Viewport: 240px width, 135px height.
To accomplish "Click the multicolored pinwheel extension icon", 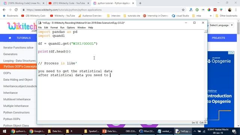I will [x=209, y=10].
